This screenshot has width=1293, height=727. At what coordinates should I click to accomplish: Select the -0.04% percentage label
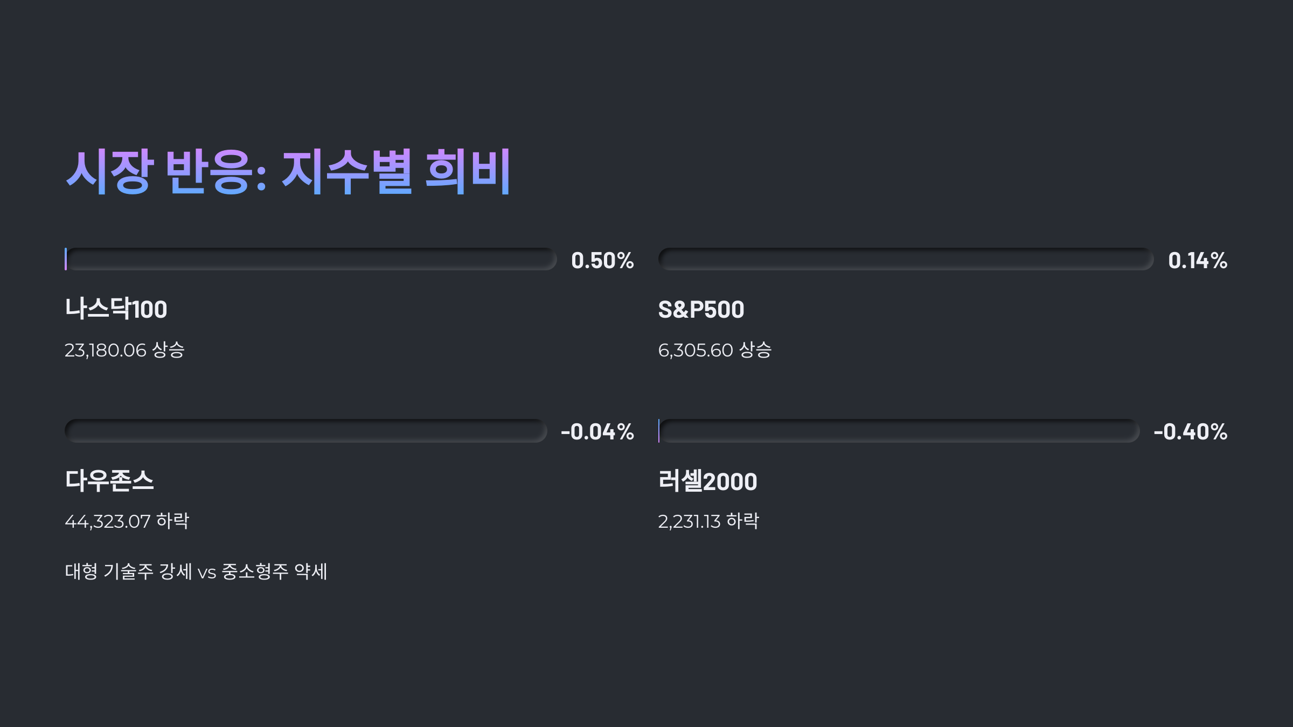[x=597, y=432]
